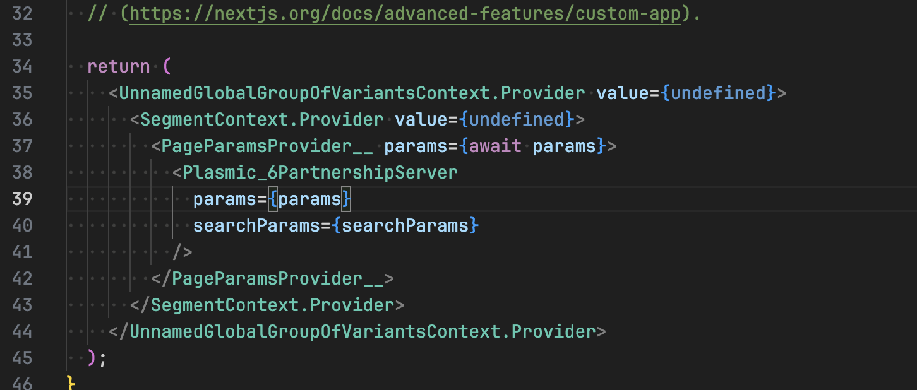Click the Plasmic_6PartnershipServer tag name
This screenshot has width=917, height=390.
click(x=320, y=173)
